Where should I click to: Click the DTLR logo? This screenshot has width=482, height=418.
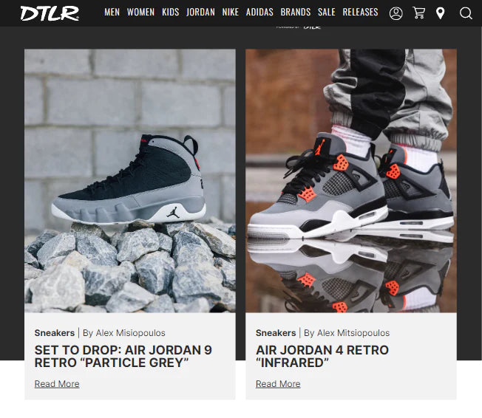(50, 13)
